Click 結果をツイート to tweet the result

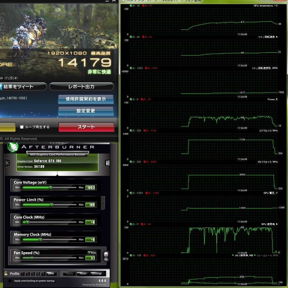click(24, 87)
